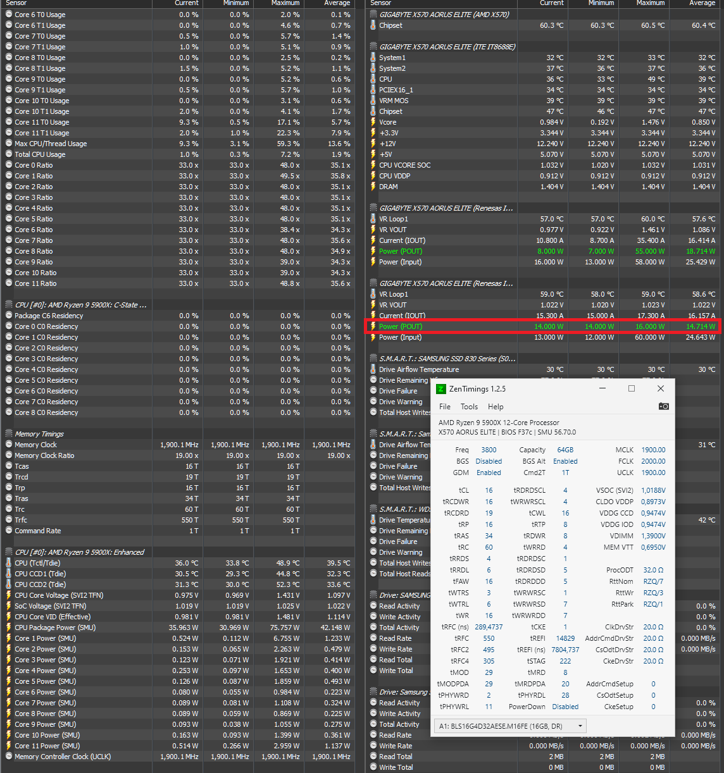
Task: Click VDIMM value 1,3900V in ZenTimings
Action: 653,536
